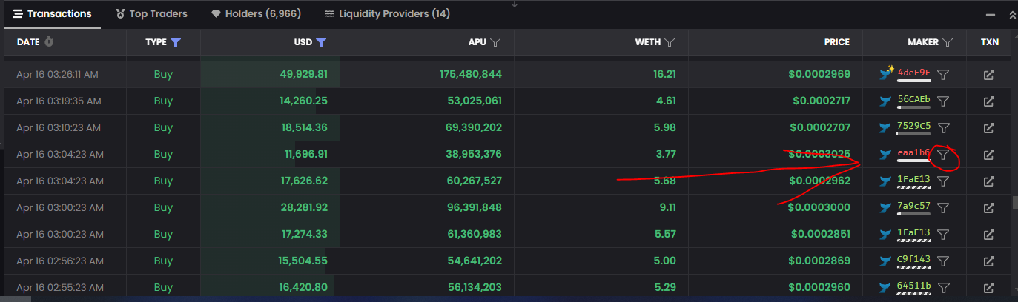This screenshot has height=302, width=1018.
Task: Open transaction link for 16,420.80 buy row
Action: pyautogui.click(x=988, y=288)
